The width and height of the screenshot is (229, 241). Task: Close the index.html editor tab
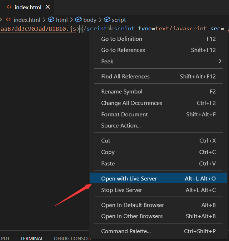[x=48, y=7]
